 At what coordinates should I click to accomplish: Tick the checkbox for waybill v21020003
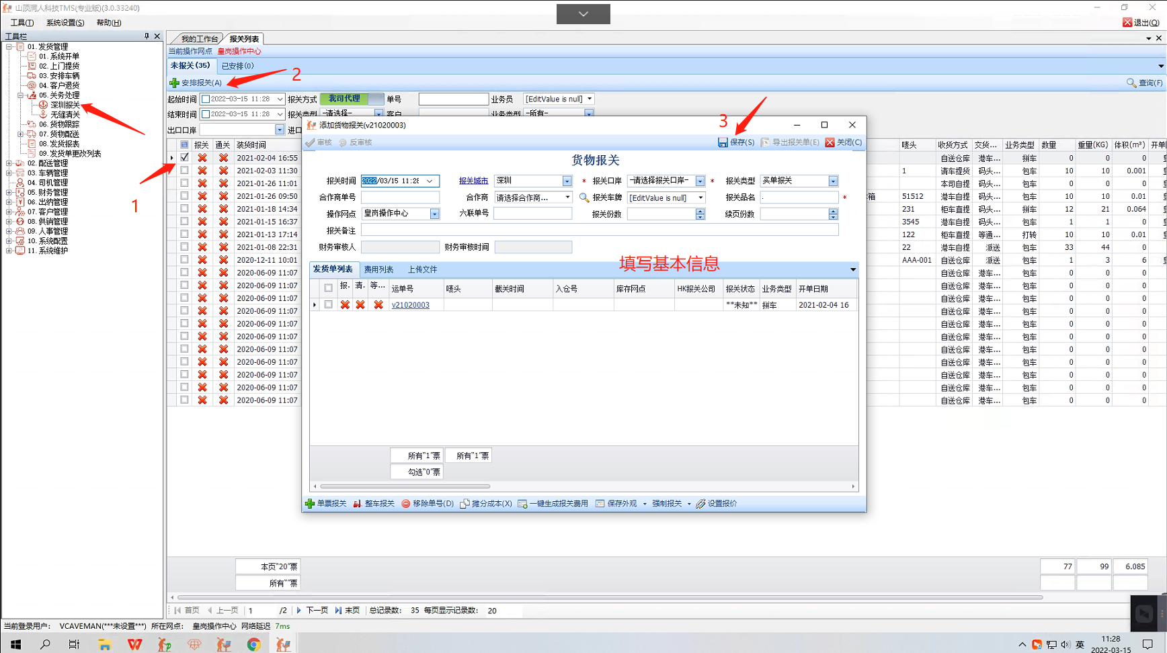pos(328,305)
